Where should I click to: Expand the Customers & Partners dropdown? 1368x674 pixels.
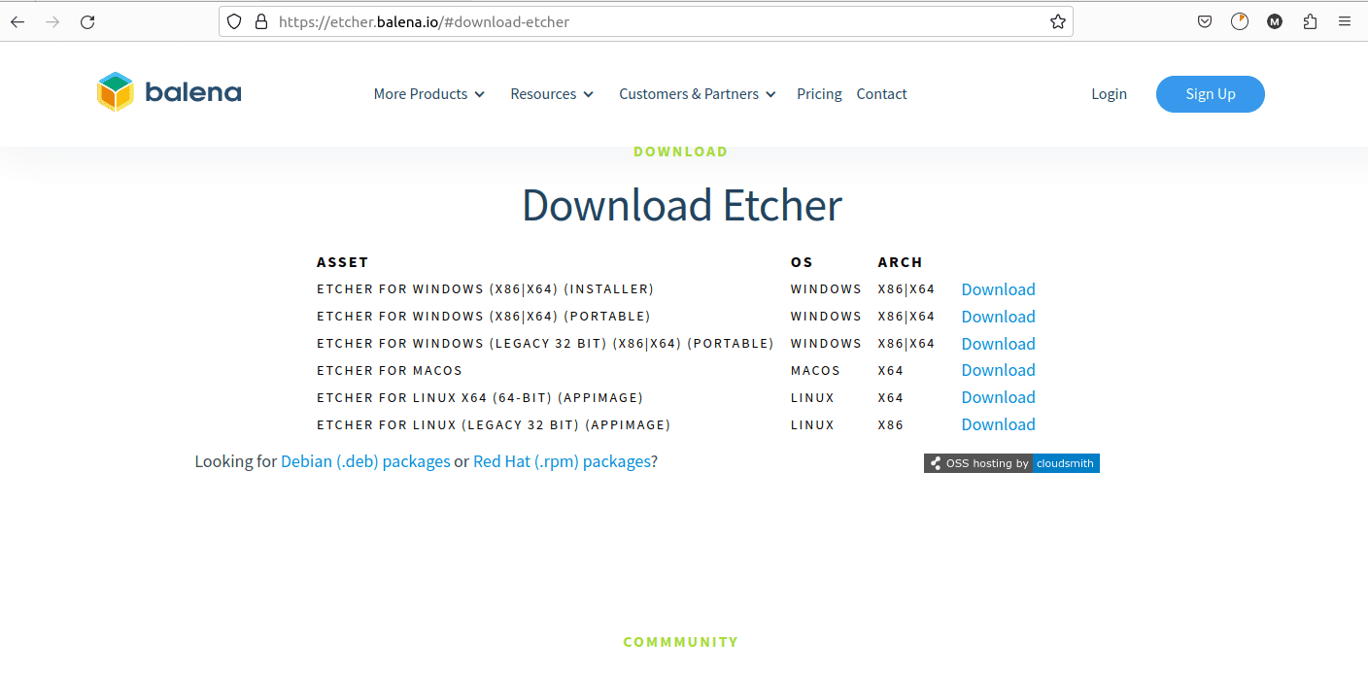click(698, 94)
